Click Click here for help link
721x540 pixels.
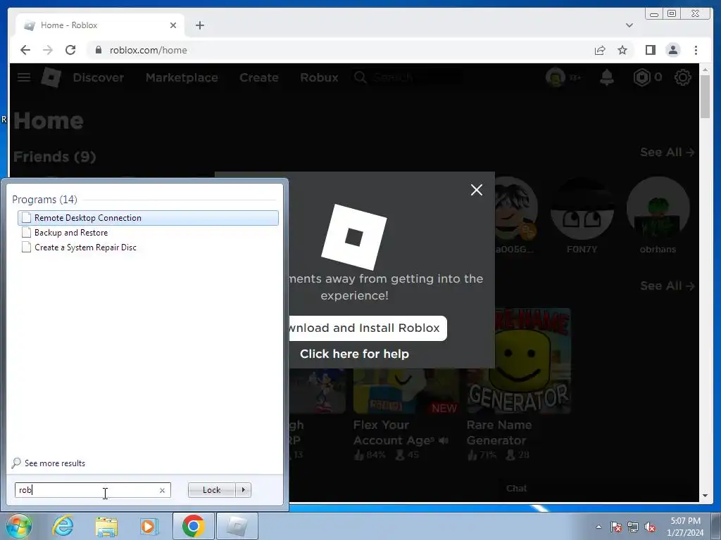(x=354, y=354)
